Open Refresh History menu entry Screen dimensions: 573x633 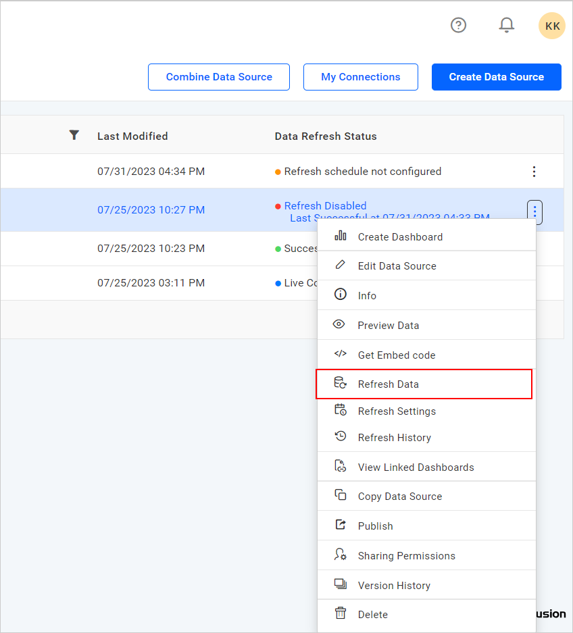point(427,438)
